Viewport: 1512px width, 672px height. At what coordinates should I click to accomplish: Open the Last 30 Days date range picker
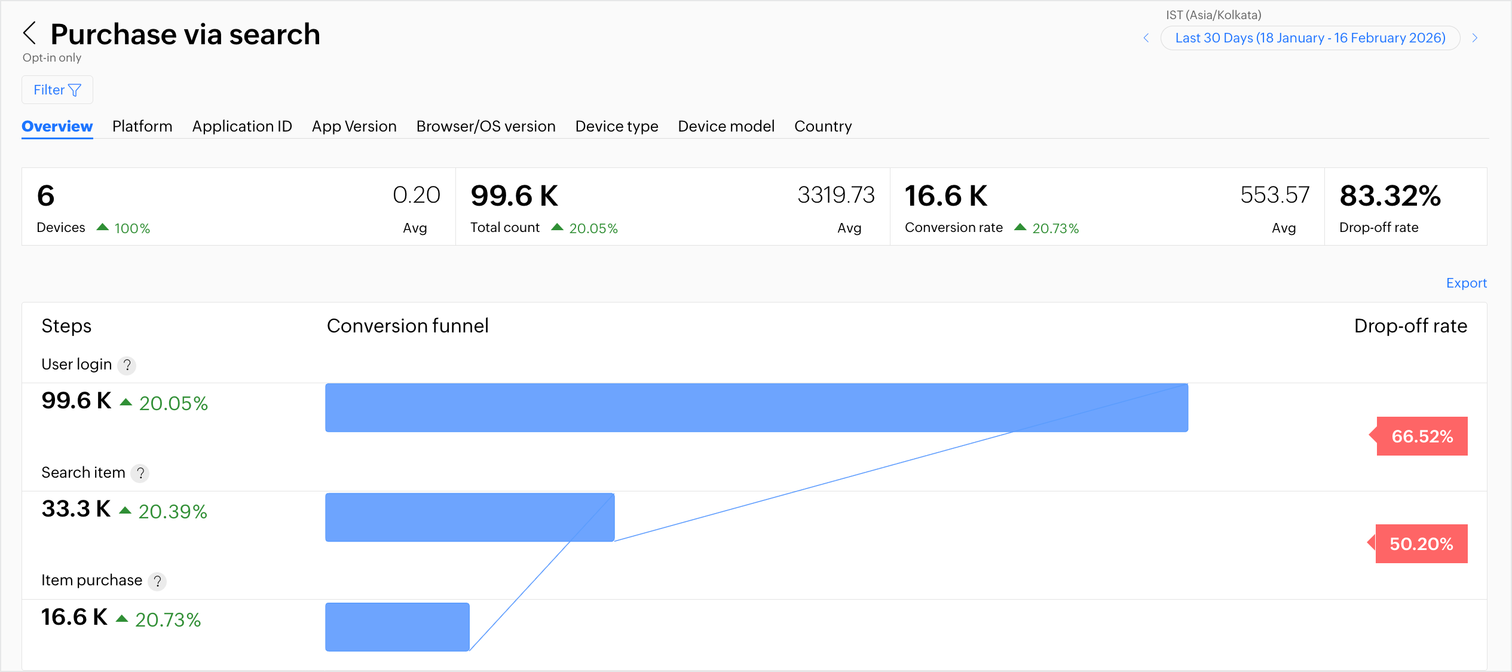coord(1309,38)
